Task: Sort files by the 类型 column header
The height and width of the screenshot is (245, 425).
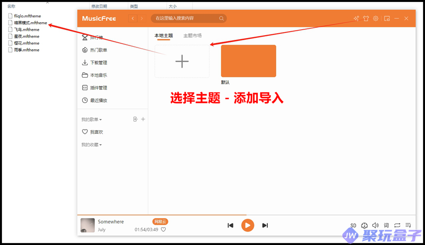Action: [134, 6]
